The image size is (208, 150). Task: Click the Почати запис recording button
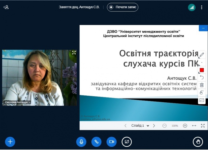(x=122, y=7)
